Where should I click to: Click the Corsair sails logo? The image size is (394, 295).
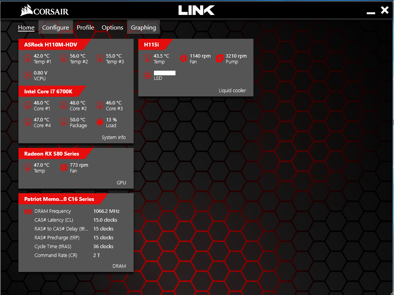point(26,10)
